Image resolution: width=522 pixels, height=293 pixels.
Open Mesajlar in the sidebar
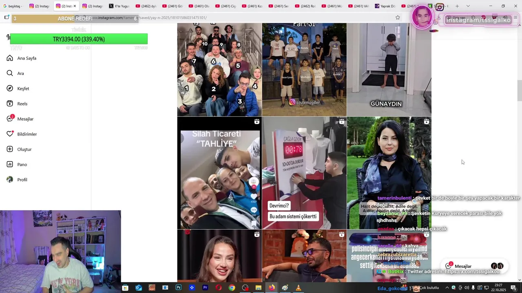click(x=20, y=119)
